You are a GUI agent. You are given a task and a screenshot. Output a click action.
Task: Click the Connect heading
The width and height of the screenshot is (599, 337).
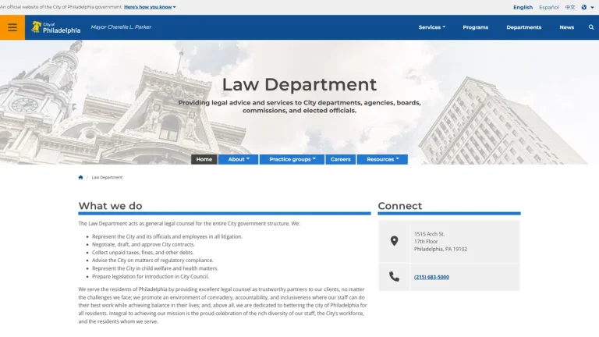(x=399, y=206)
